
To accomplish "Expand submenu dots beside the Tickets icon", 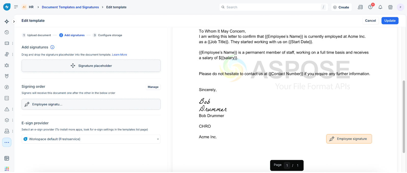I will click(12, 43).
